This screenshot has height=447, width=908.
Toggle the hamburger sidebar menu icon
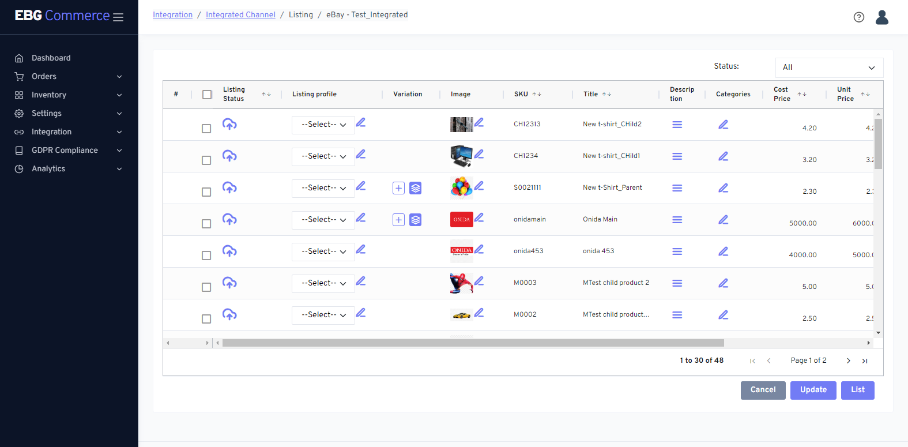pyautogui.click(x=118, y=17)
